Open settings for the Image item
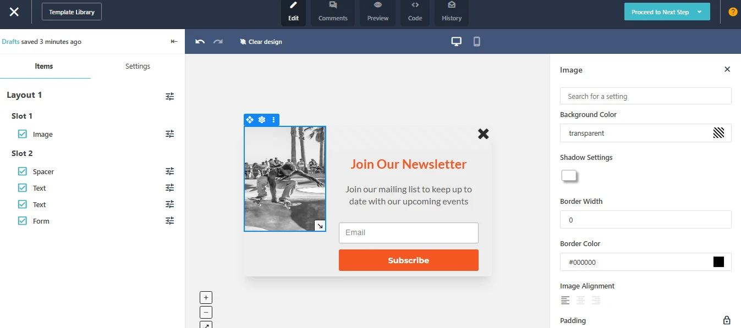Image resolution: width=741 pixels, height=328 pixels. (x=170, y=134)
